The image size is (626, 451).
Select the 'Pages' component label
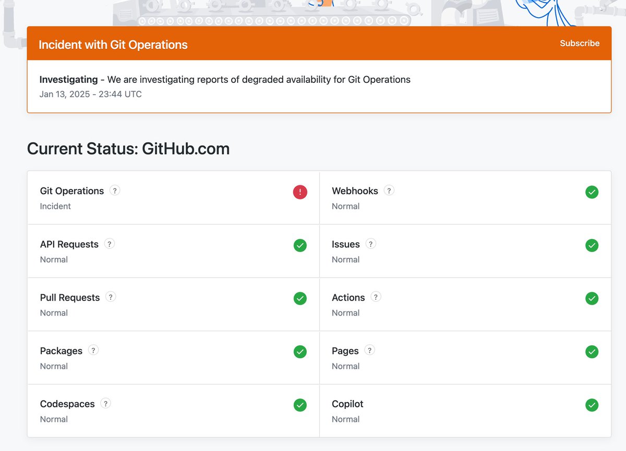pyautogui.click(x=345, y=350)
